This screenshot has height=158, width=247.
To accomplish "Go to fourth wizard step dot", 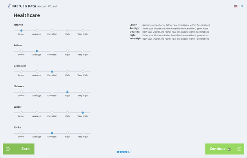I will tap(126, 152).
